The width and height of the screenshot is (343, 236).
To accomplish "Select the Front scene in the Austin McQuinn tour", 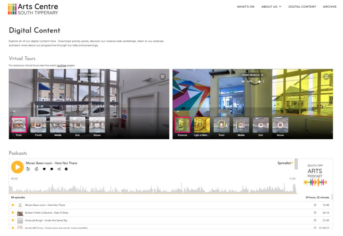I will point(222,125).
